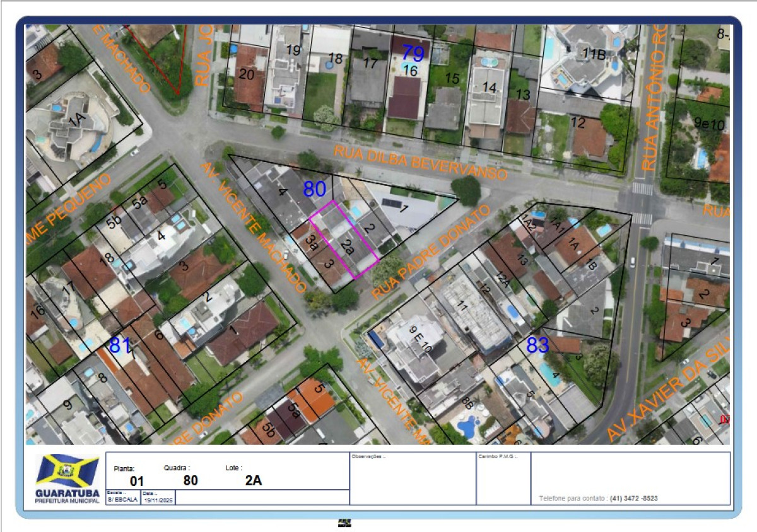This screenshot has height=532, width=757.
Task: Click the blue block number 79 on the map
Action: coord(413,54)
